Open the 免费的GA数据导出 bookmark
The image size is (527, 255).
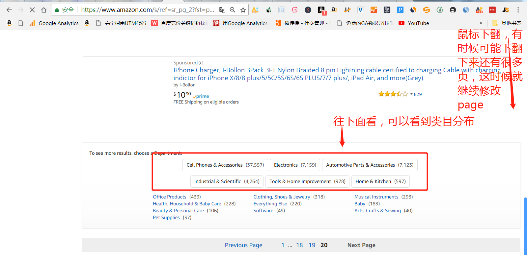(x=365, y=23)
